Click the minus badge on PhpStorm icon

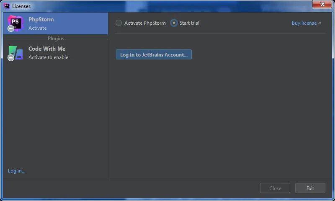click(x=11, y=28)
